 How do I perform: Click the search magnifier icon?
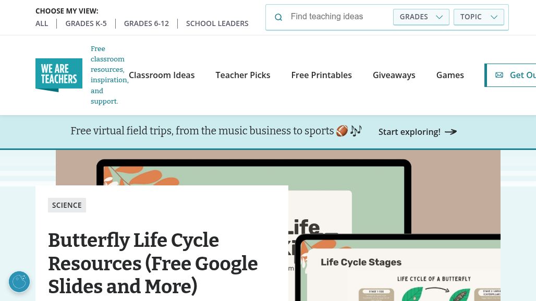click(278, 17)
